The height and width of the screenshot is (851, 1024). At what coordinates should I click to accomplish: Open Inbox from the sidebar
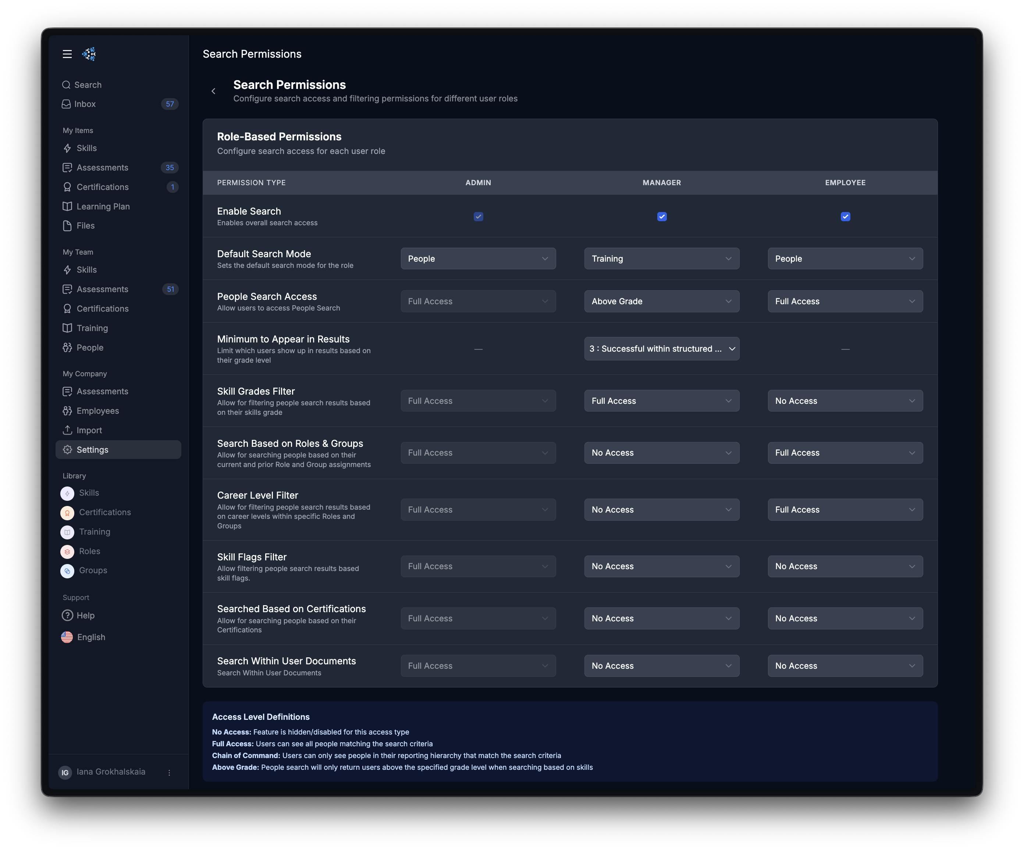tap(85, 104)
